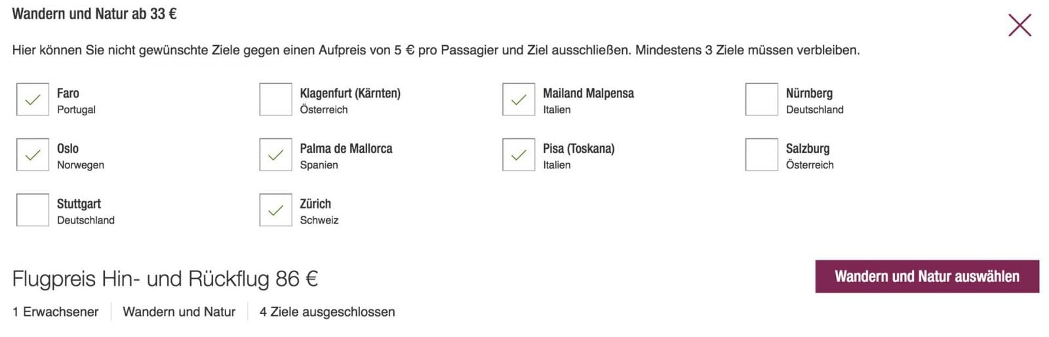Click the Klagenfurt (Kärnten) label text
The width and height of the screenshot is (1049, 337).
coord(350,94)
